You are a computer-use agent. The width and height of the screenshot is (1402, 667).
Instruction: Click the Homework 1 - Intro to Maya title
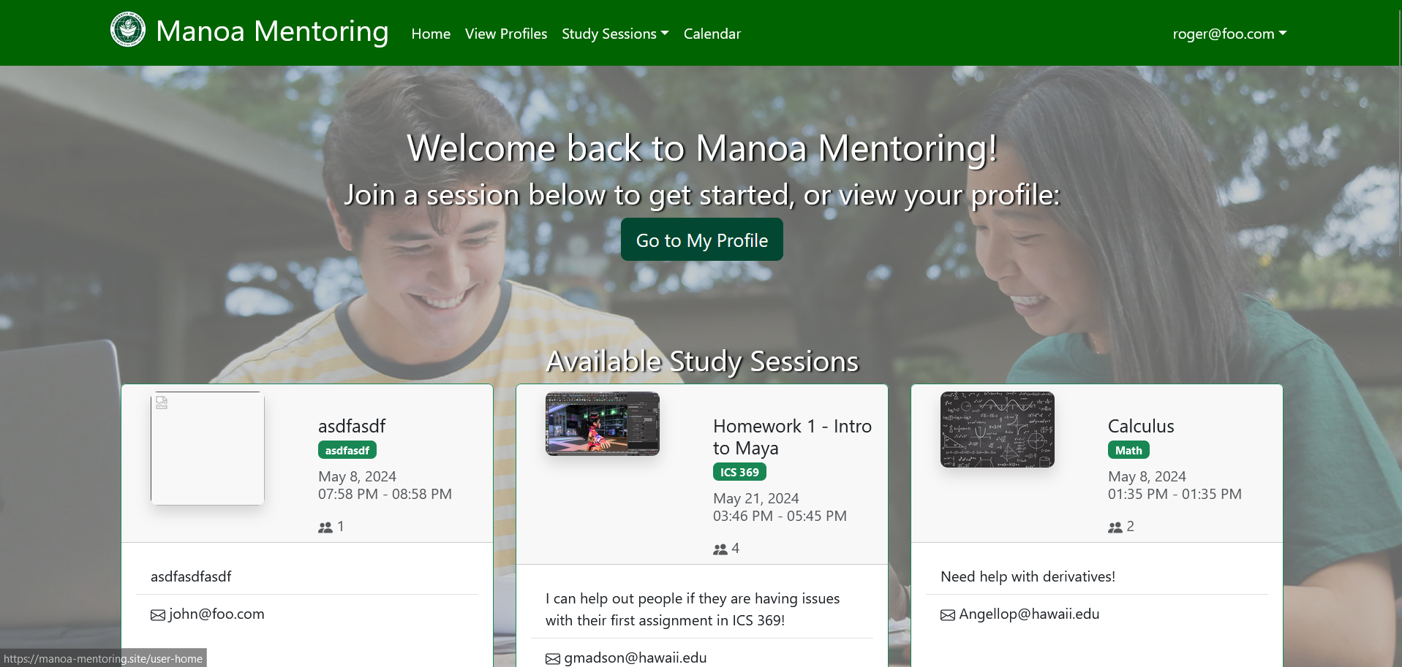[792, 437]
